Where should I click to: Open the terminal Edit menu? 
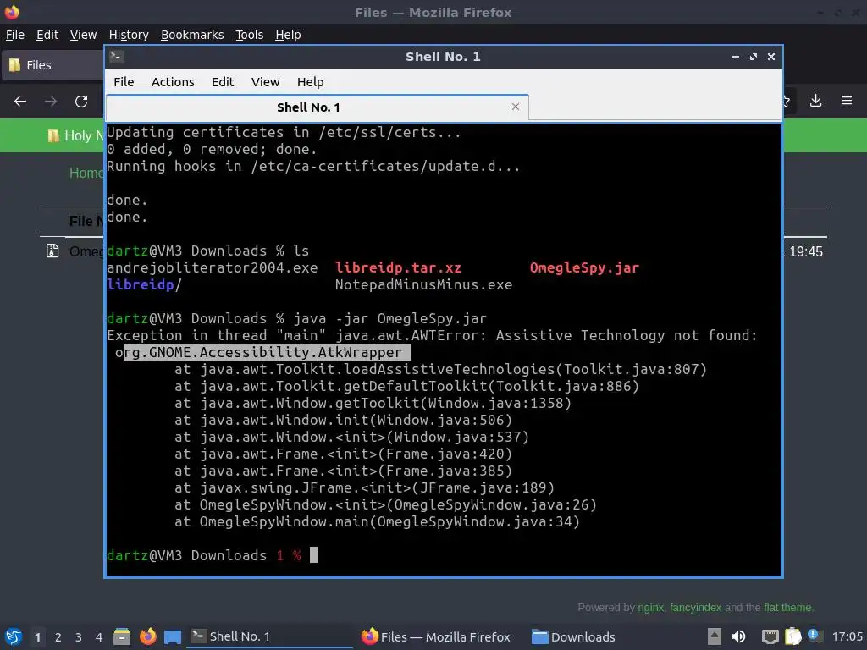[x=223, y=82]
